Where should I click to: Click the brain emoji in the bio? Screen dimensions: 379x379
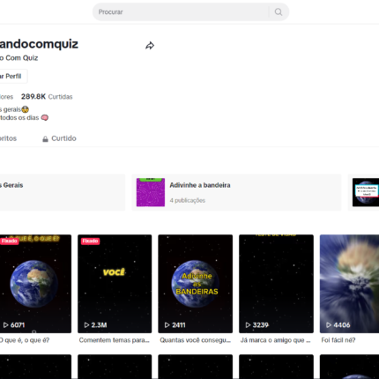(x=45, y=118)
